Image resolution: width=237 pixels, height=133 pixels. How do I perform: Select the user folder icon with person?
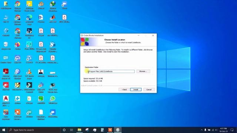point(6,5)
